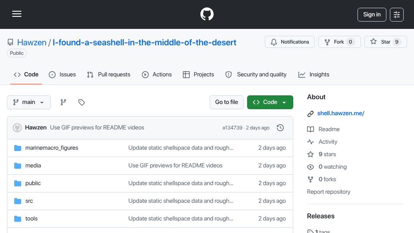Fork the repository
The height and width of the screenshot is (233, 414).
(339, 42)
